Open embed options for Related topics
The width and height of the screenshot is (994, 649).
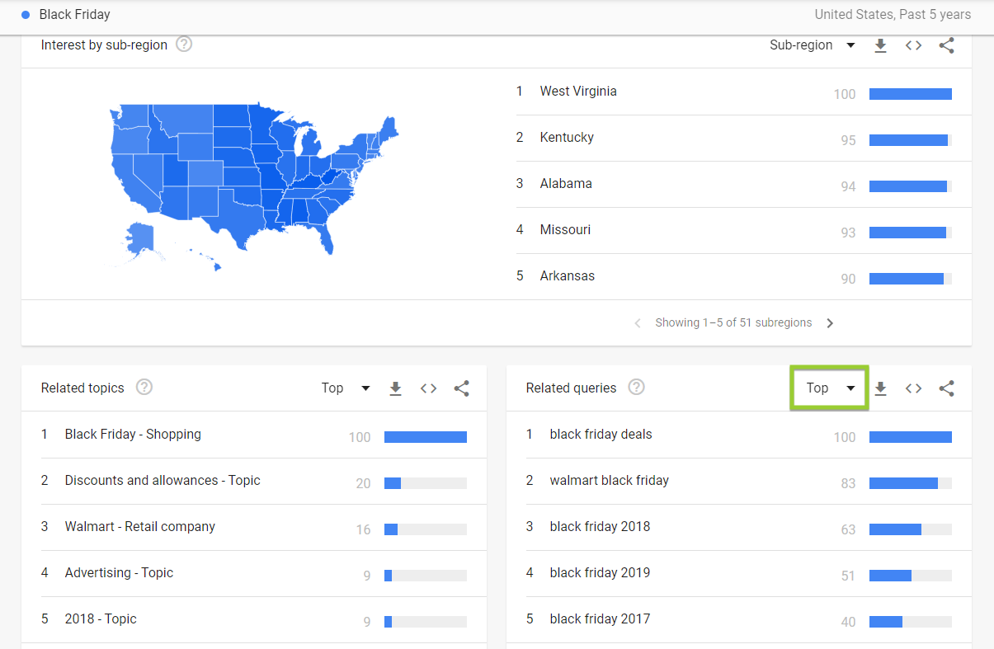pos(428,388)
